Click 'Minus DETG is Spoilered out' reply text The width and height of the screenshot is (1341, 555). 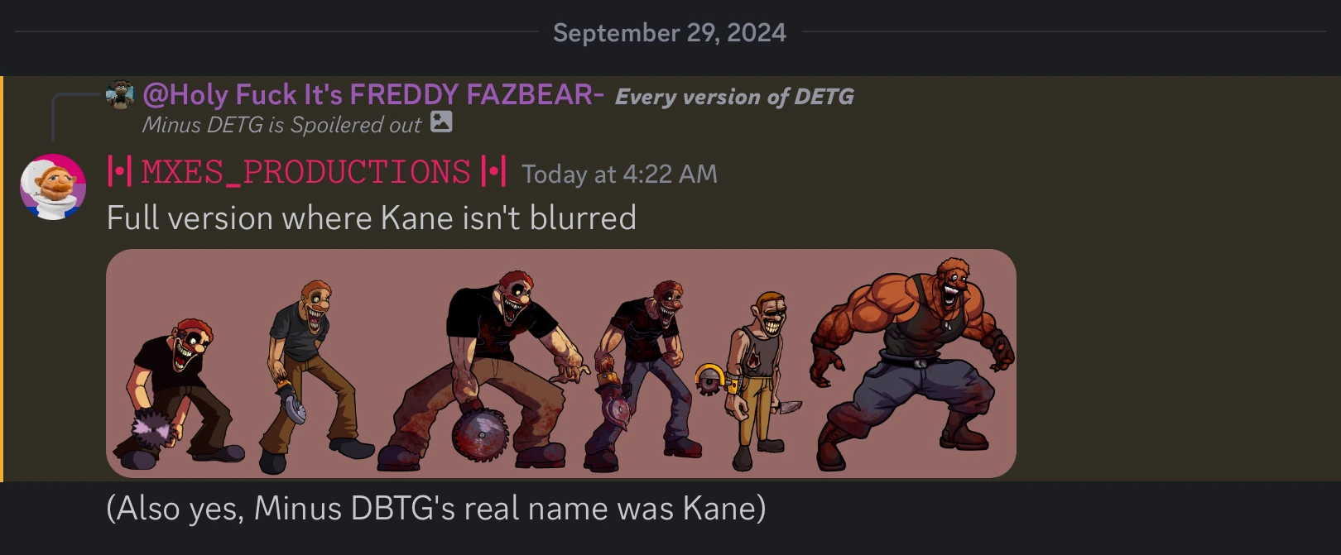(x=281, y=125)
